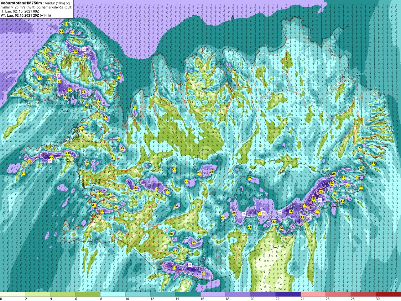This screenshot has width=401, height=301.
Task: Click the salmon 26–28 m/s legend swatch
Action: tap(338, 294)
